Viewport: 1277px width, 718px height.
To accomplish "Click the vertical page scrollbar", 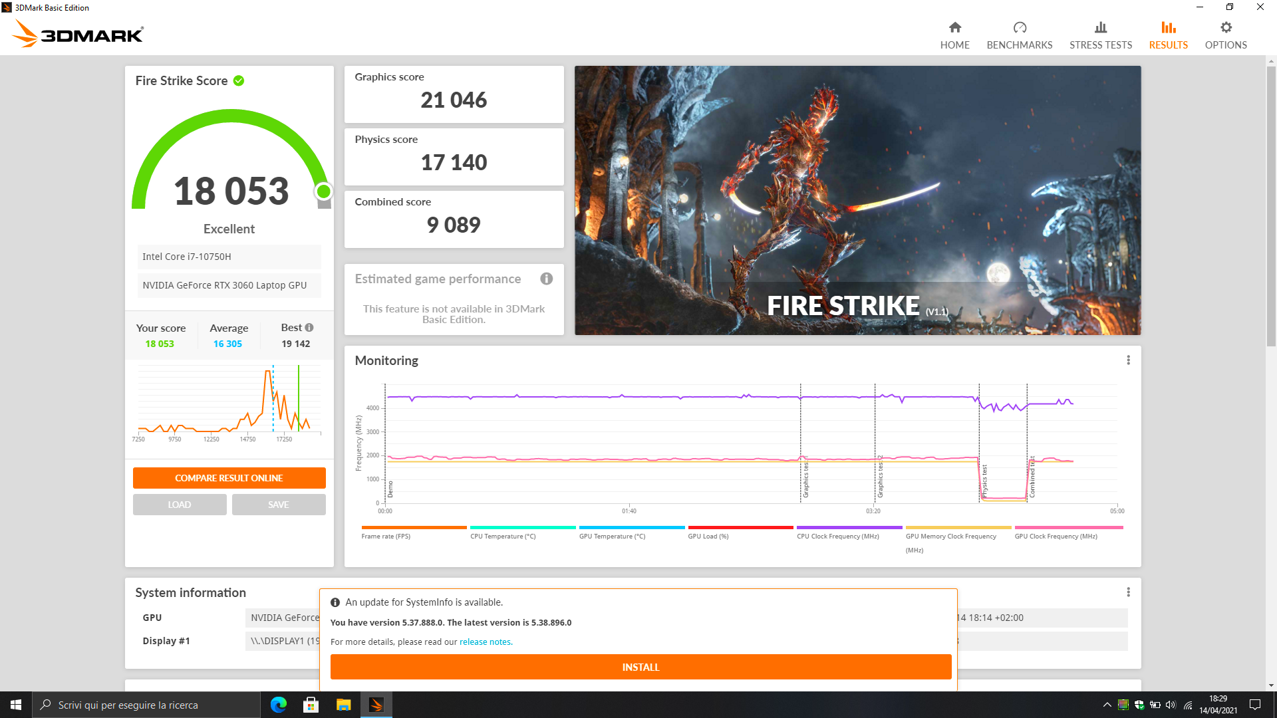I will 1271,206.
